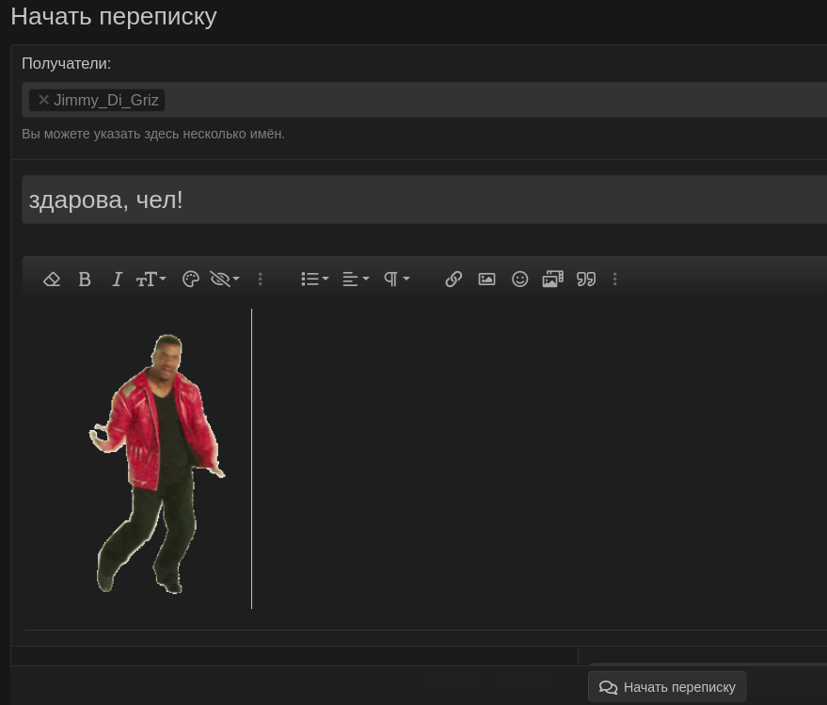Open the text color palette
Viewport: 827px width, 705px height.
pos(191,280)
